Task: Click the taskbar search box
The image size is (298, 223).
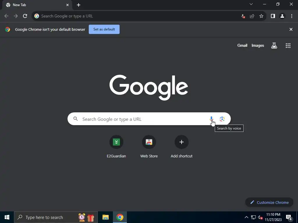Action: pyautogui.click(x=56, y=217)
